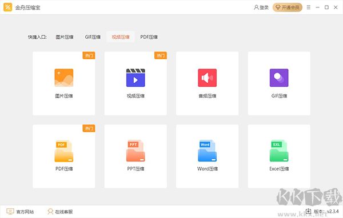Select the PDF压缩 quick entry tab
343x218 pixels.
(x=149, y=37)
